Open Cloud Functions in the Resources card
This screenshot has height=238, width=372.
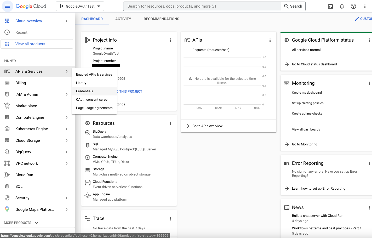coord(105,182)
